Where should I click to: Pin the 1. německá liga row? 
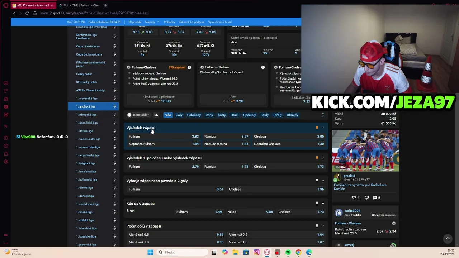[115, 115]
